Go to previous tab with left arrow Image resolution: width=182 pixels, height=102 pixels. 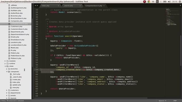click(35, 6)
